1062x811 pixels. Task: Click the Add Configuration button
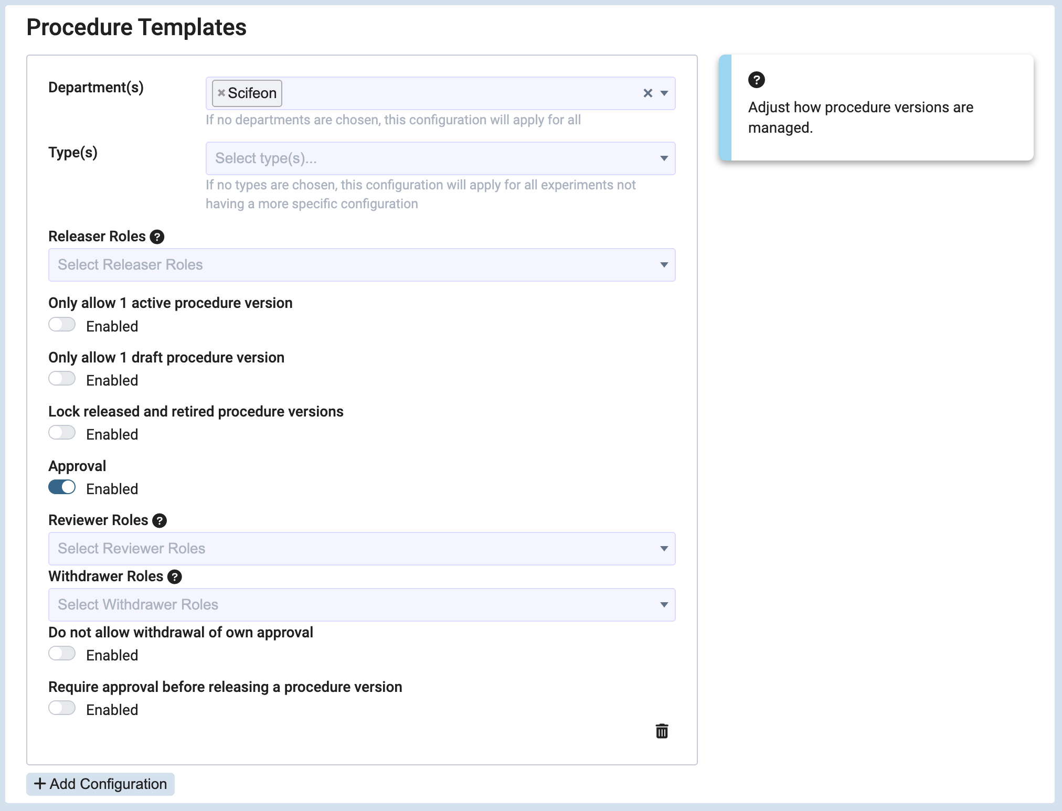pyautogui.click(x=100, y=784)
